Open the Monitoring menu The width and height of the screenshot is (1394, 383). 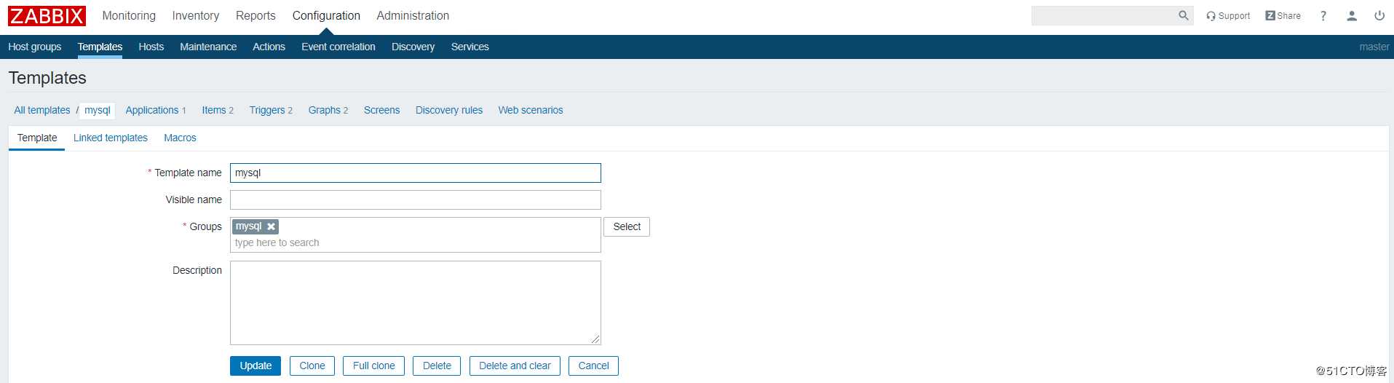(x=129, y=15)
